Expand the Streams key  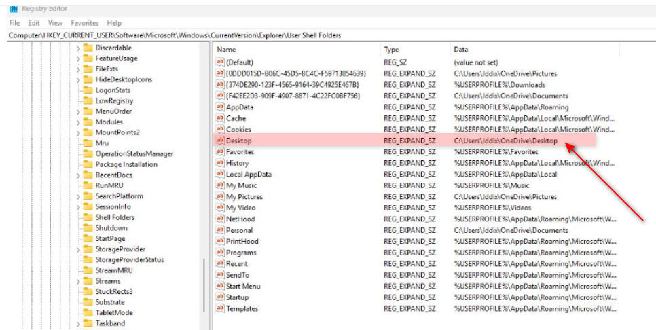coord(78,281)
